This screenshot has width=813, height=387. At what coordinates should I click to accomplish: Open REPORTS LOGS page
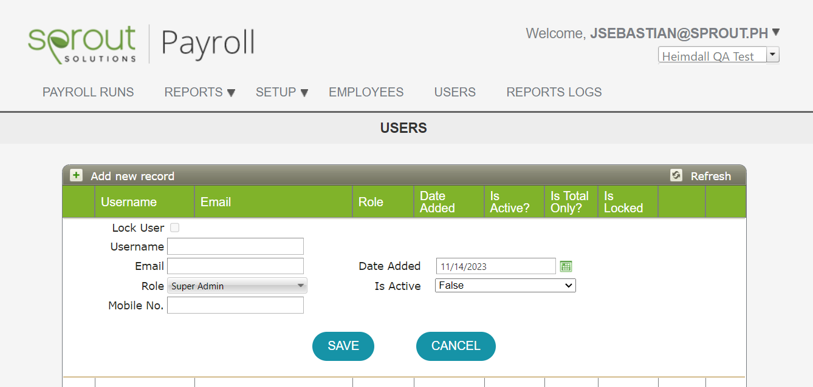point(554,92)
